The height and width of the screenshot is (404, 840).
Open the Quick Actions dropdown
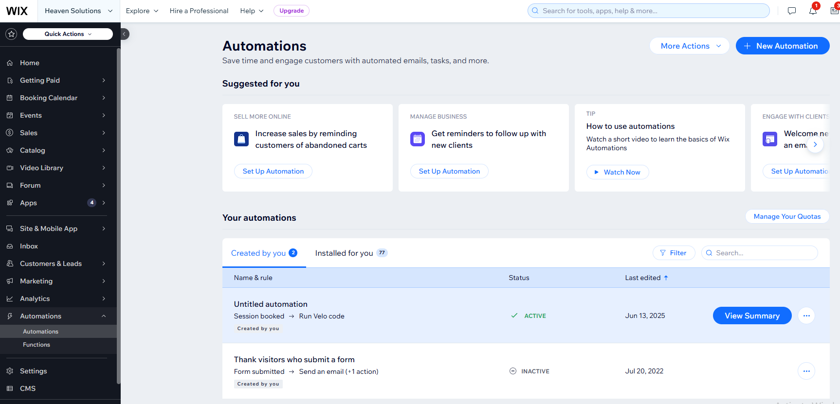(x=68, y=34)
